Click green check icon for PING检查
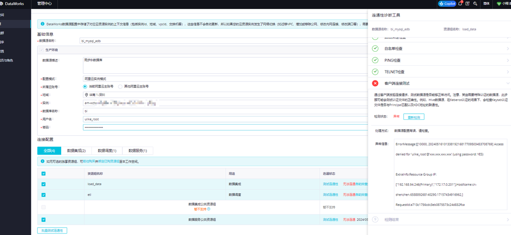511x235 pixels. point(375,60)
